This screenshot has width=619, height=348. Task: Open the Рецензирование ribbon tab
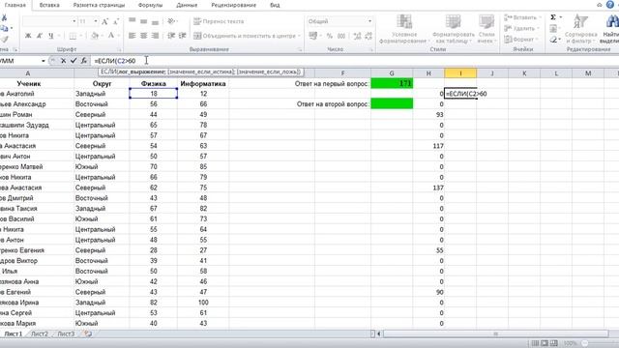click(234, 5)
